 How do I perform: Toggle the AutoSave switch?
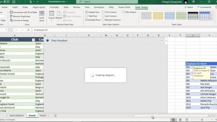point(6,2)
